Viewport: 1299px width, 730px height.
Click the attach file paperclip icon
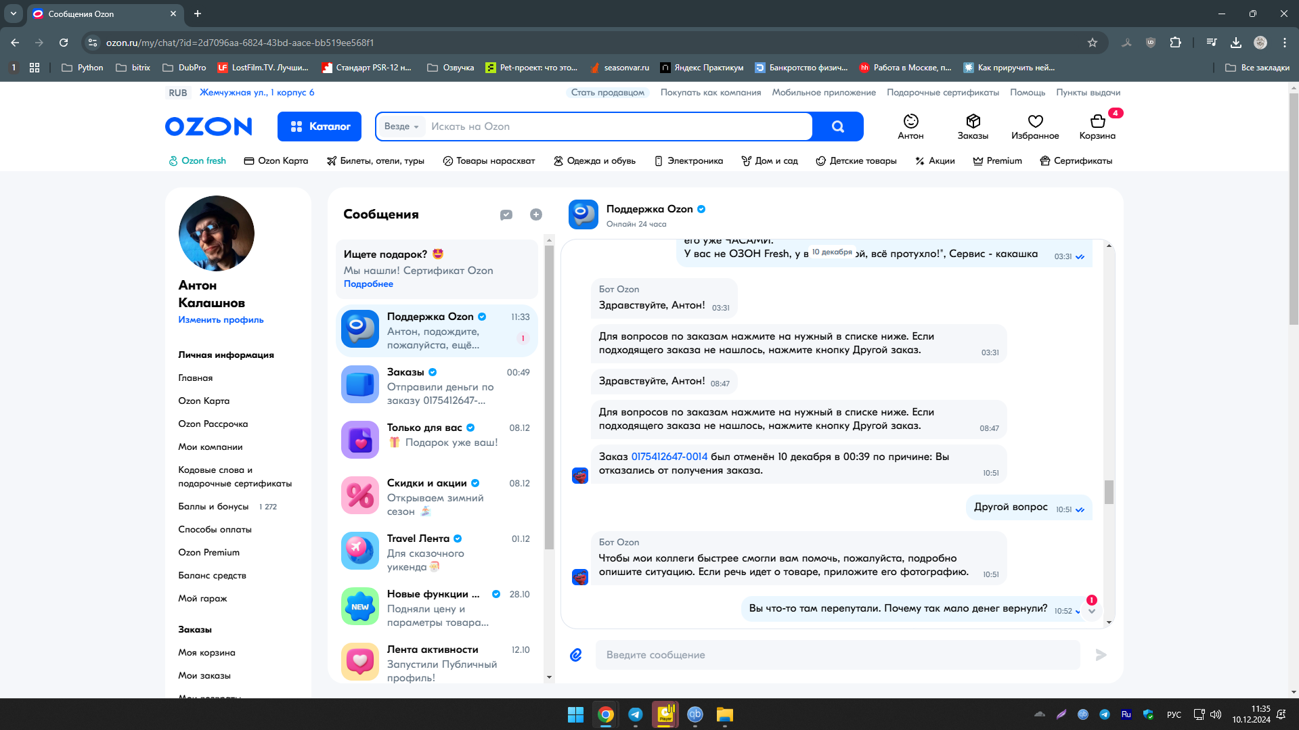(576, 654)
